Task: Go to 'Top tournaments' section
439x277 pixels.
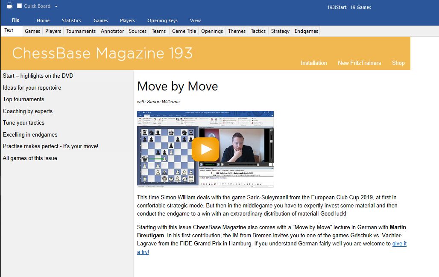Action: click(23, 99)
